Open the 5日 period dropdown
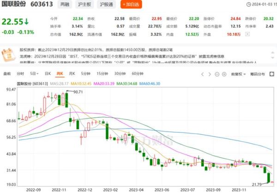The image size is (277, 193). pos(34,74)
